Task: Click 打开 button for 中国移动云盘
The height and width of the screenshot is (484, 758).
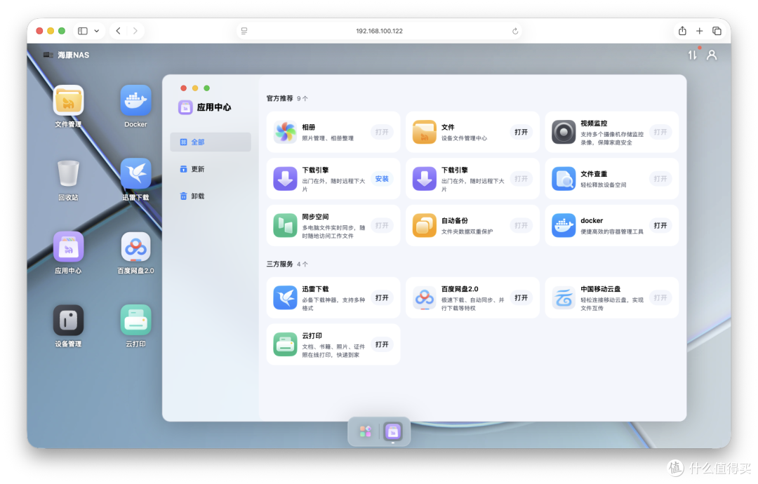Action: [x=660, y=297]
